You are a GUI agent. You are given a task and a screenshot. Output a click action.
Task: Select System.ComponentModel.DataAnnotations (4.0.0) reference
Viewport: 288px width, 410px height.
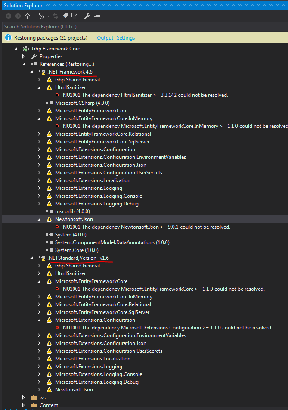pyautogui.click(x=112, y=242)
